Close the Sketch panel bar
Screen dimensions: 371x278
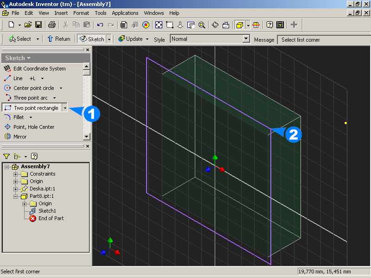(x=88, y=50)
